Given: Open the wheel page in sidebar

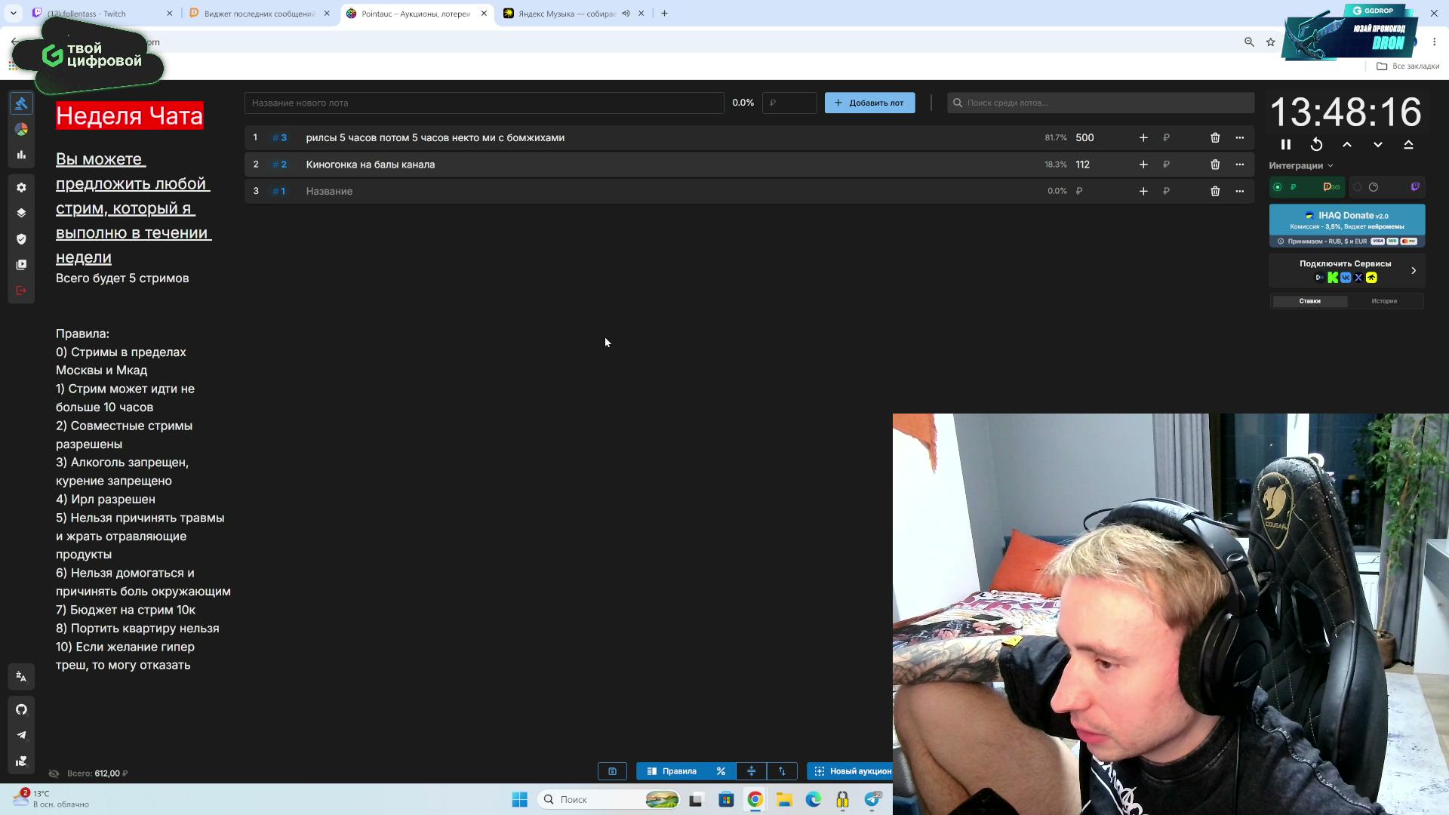Looking at the screenshot, I should coord(21,129).
